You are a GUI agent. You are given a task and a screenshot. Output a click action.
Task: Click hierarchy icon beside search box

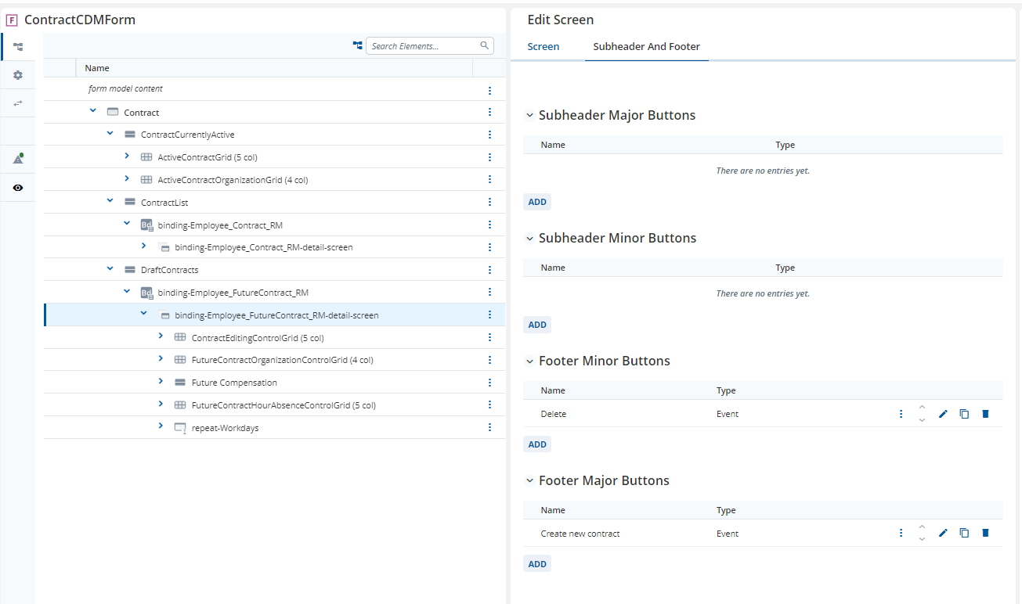coord(357,46)
